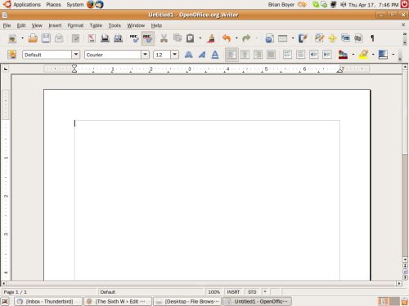Open Paste options dropdown arrow

[200, 38]
